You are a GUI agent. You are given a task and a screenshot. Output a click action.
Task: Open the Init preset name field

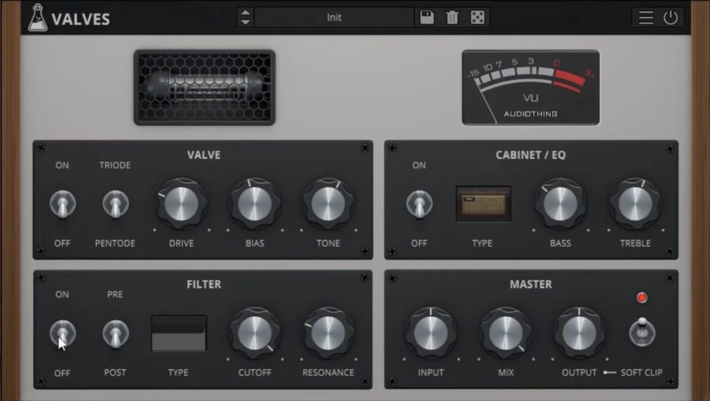334,18
